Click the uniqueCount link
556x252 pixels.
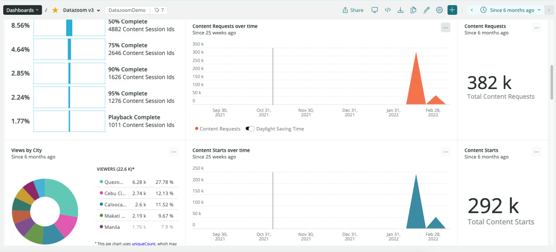(142, 243)
